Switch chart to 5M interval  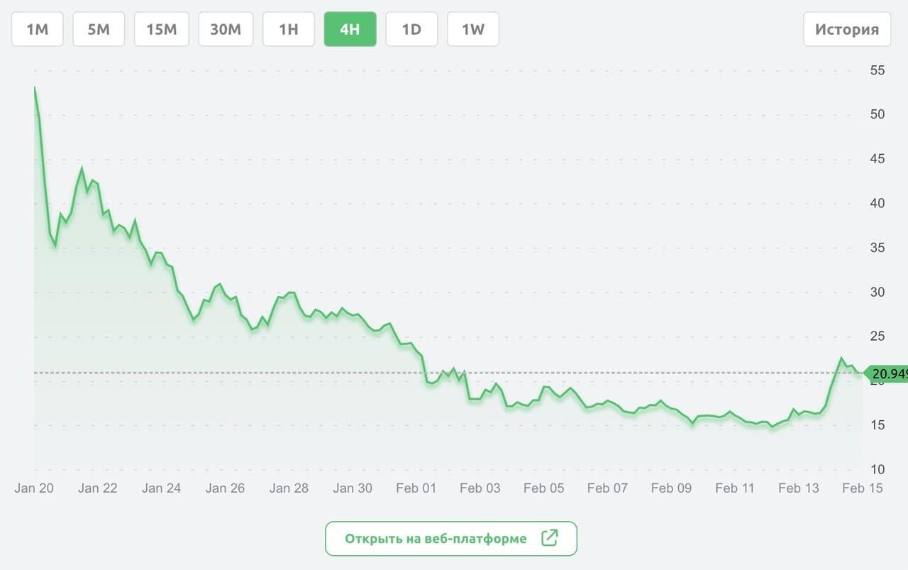(x=99, y=29)
